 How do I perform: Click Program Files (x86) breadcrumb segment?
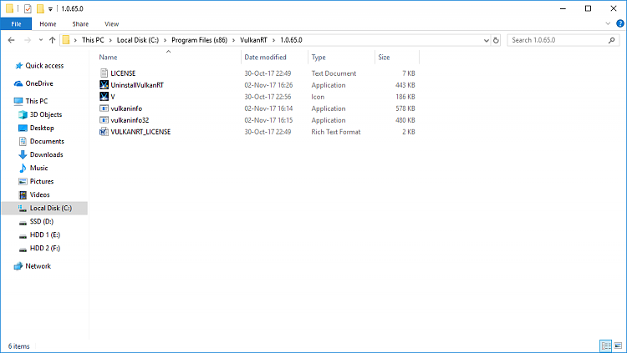coord(199,40)
